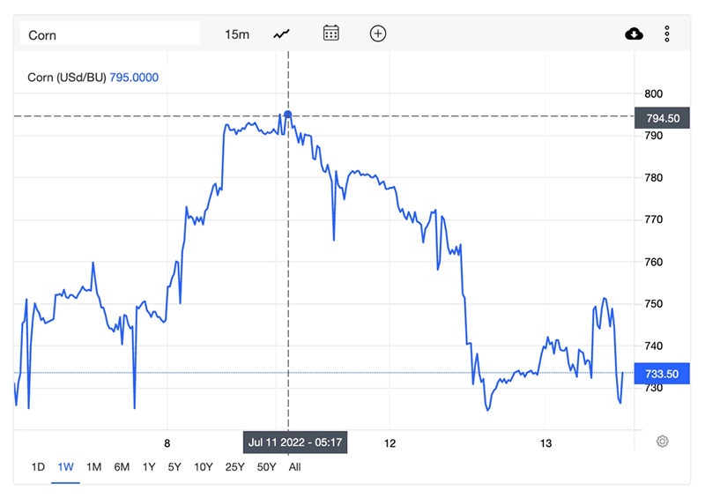Open the three-dot more options menu
The height and width of the screenshot is (498, 705).
pyautogui.click(x=667, y=33)
